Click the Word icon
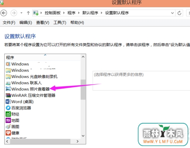Viewport: 190px width, 148px height. tap(8, 102)
